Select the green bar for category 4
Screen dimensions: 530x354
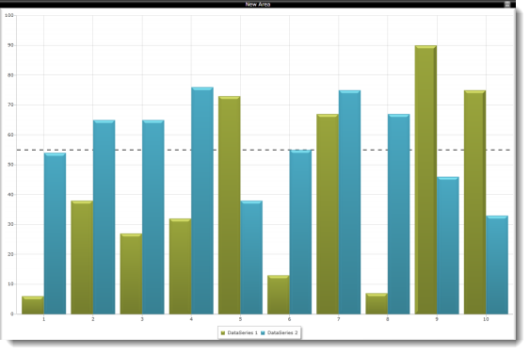[180, 266]
